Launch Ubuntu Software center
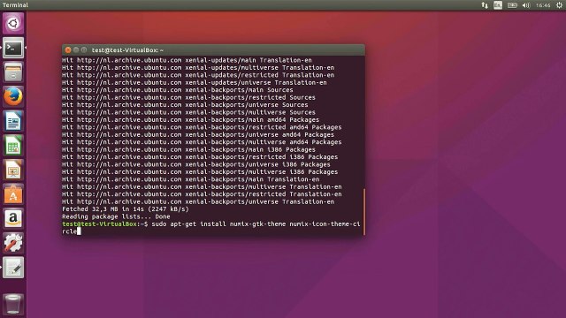Viewport: 566px width, 318px height. pyautogui.click(x=13, y=194)
